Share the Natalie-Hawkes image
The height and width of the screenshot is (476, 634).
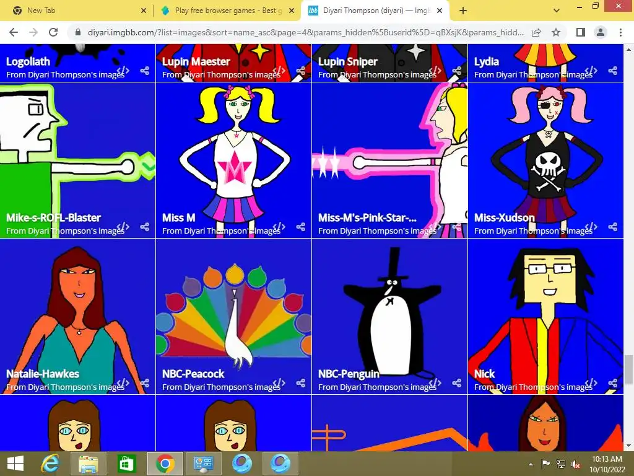(x=145, y=383)
